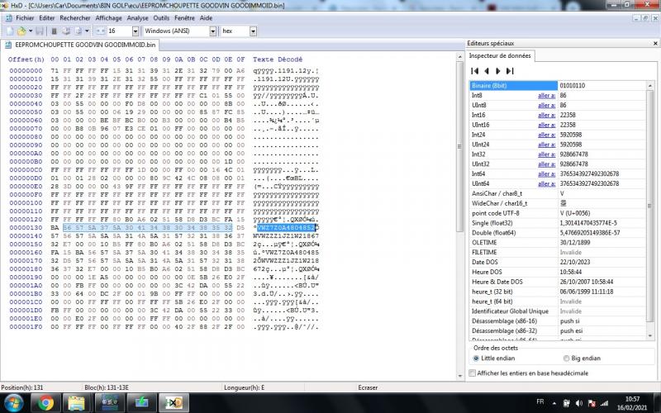Create a new file with toolbar icon

point(10,31)
